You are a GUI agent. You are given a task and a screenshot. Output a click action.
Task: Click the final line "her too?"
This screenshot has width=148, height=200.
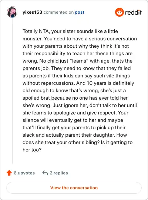click(32, 150)
